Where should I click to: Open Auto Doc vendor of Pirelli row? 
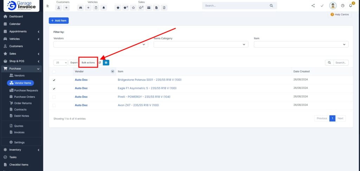click(81, 97)
